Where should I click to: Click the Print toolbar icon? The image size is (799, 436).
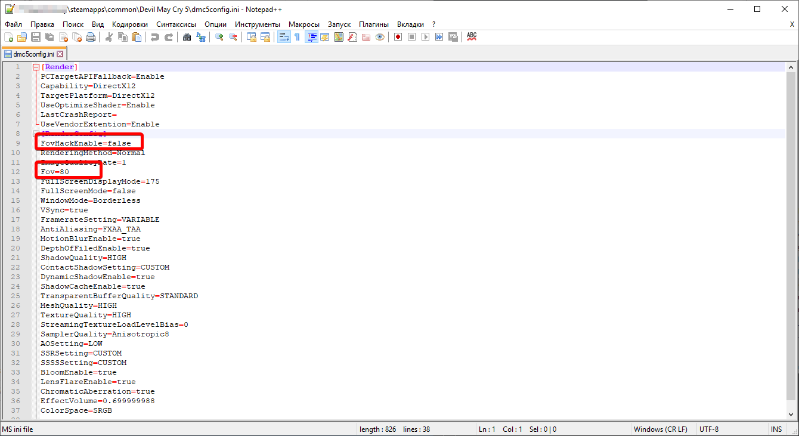[x=91, y=37]
